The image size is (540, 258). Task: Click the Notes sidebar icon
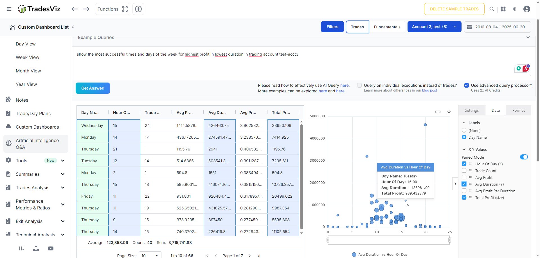8,100
